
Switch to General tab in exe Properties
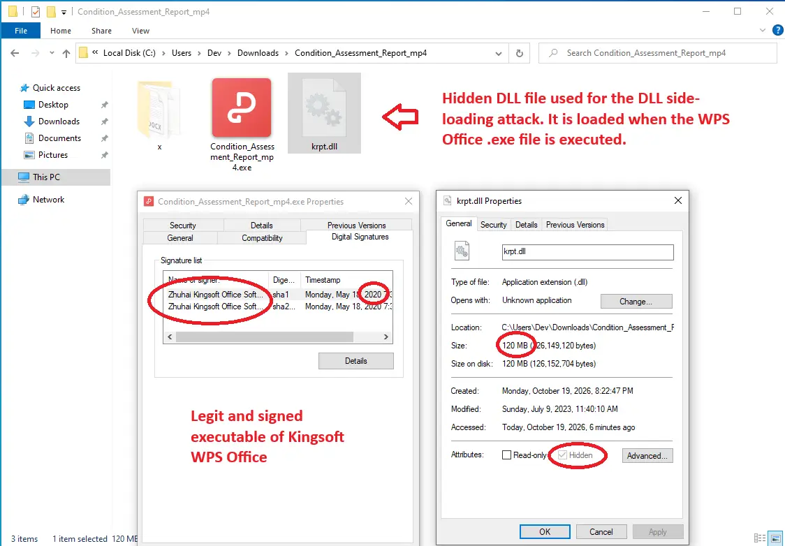point(180,237)
